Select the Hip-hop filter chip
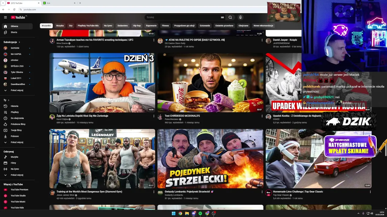 (137, 26)
